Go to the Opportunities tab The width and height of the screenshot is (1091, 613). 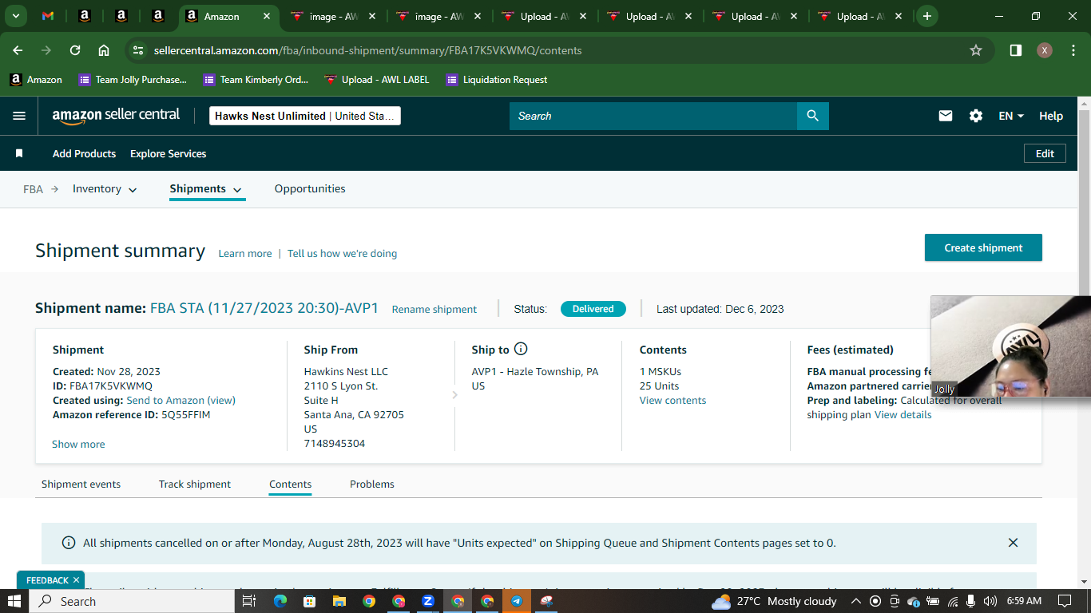point(310,189)
